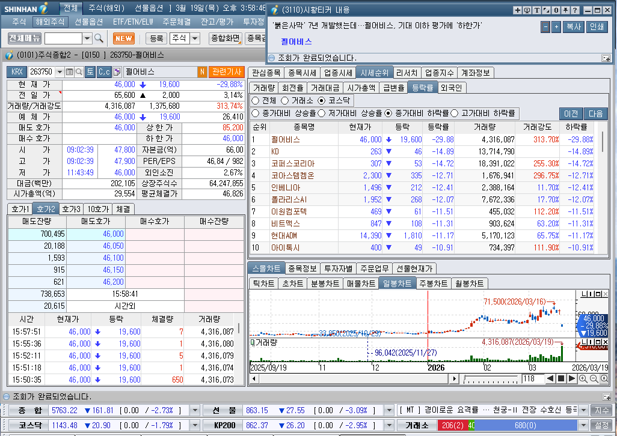Click the orange N icon beside 펄어비스 name
617x436 pixels.
pos(202,72)
